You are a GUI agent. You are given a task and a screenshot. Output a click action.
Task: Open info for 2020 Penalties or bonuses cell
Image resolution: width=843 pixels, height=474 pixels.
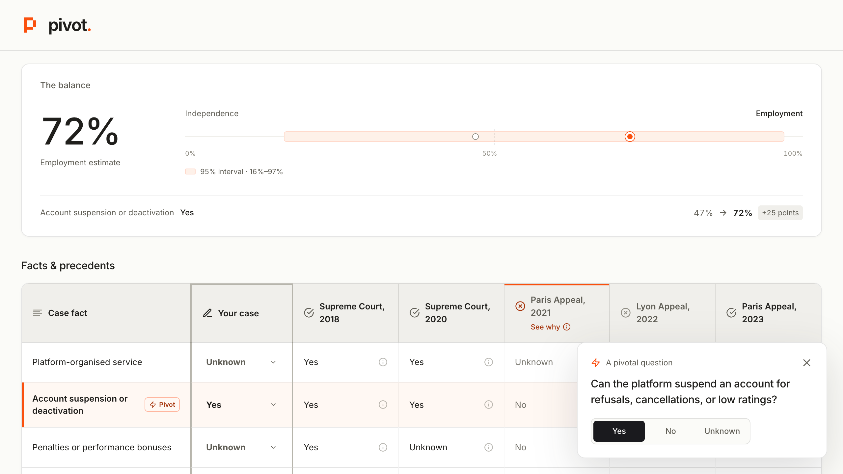[489, 447]
